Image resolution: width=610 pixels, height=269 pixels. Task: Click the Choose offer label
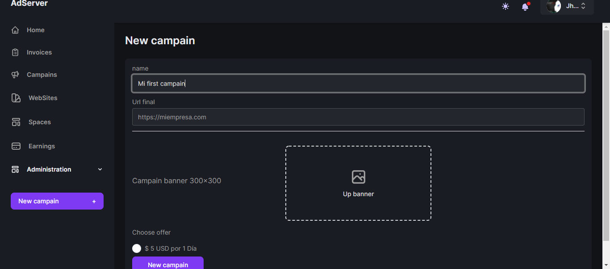pyautogui.click(x=151, y=232)
